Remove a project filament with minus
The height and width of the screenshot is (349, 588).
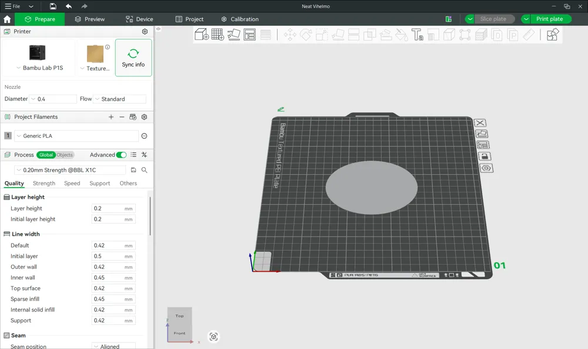tap(122, 117)
